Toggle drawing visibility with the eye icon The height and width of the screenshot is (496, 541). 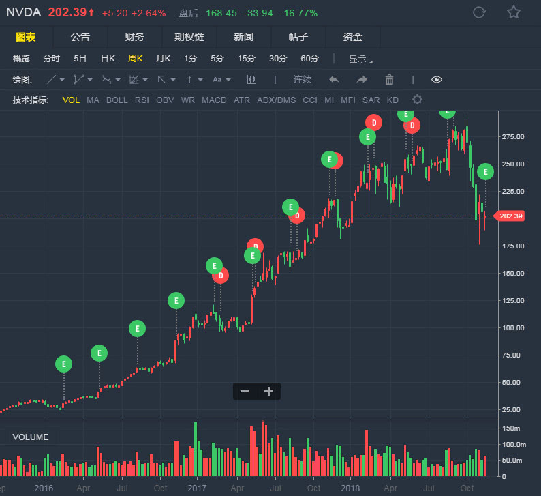[437, 80]
